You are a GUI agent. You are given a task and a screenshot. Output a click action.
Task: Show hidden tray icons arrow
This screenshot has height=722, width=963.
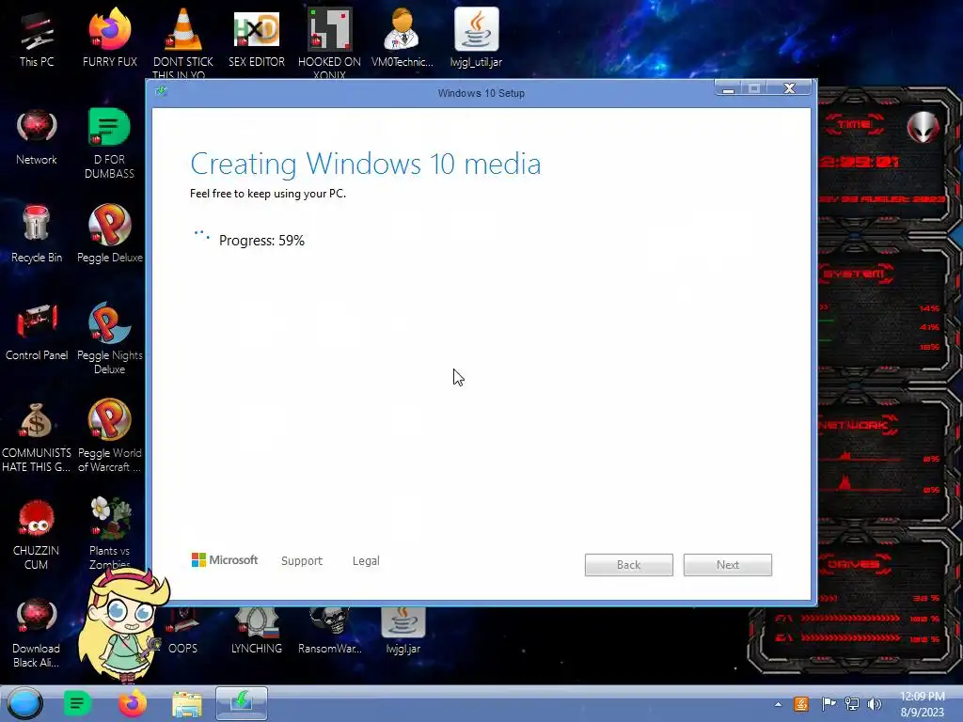coord(778,704)
